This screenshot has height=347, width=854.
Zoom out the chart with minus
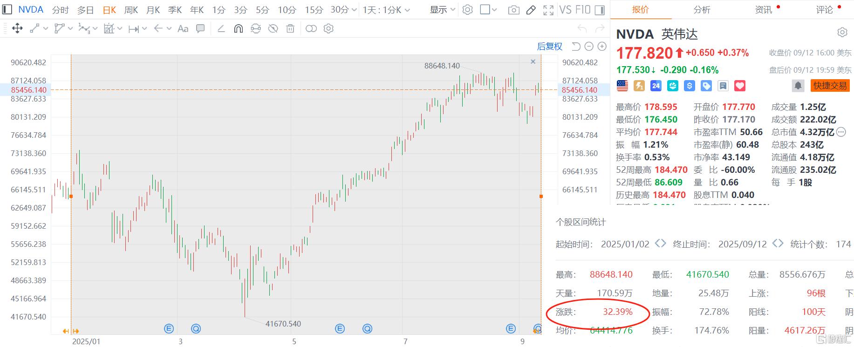[x=589, y=47]
